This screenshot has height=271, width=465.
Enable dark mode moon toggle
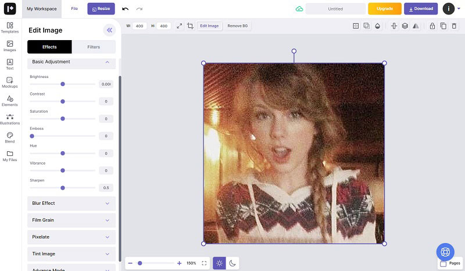233,263
